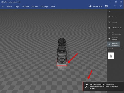Collapse the Éléments section

(x=121, y=49)
